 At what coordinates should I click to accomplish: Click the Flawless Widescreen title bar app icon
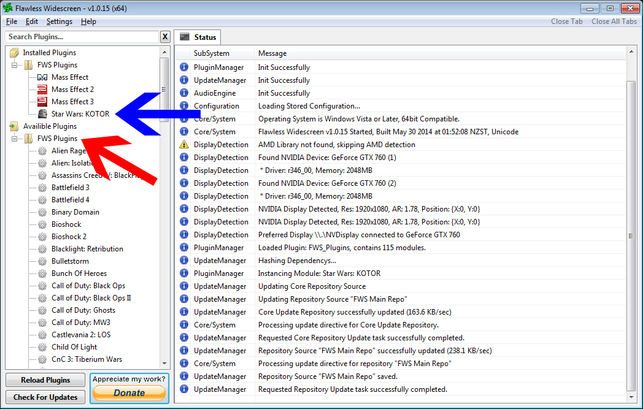coord(8,8)
